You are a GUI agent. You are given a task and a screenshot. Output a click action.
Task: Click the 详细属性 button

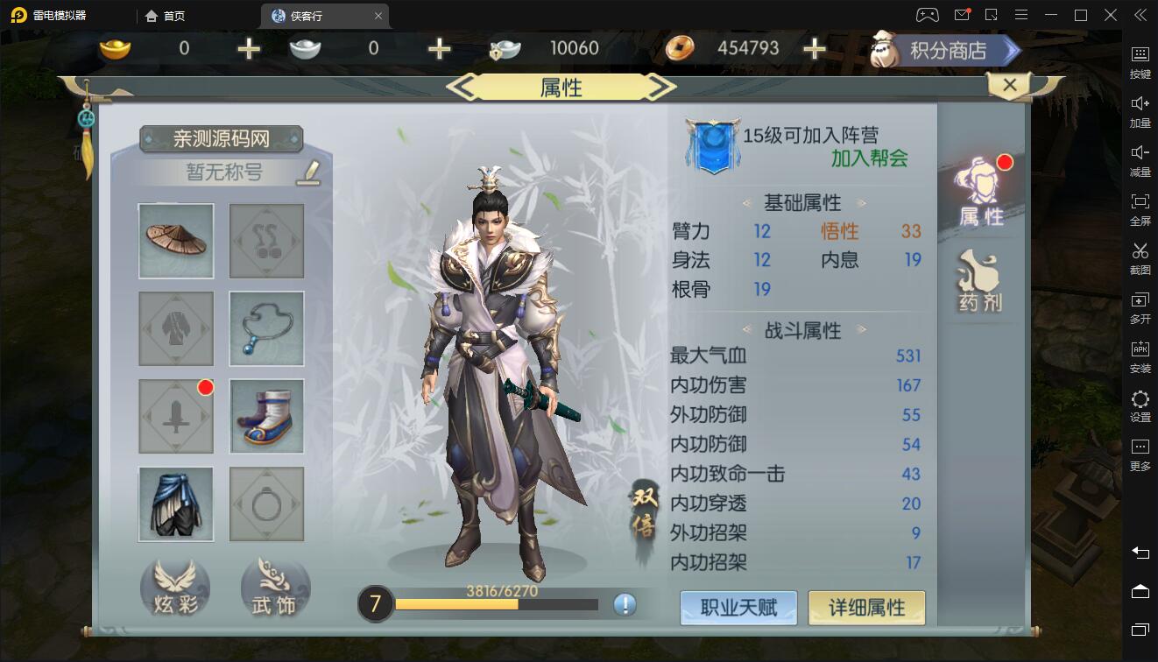[x=866, y=608]
